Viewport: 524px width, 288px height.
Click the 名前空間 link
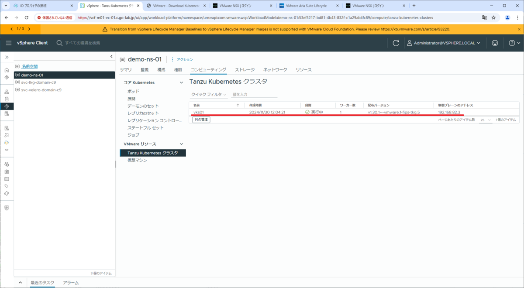[x=30, y=66]
